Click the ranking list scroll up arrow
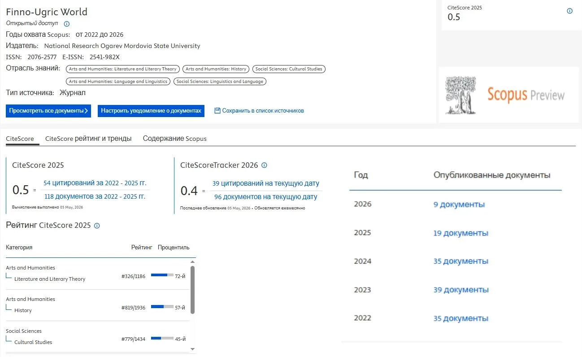The height and width of the screenshot is (357, 582). point(193,261)
